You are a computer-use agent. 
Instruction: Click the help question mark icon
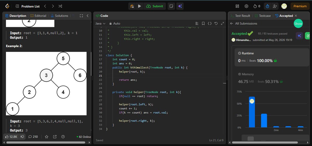[63, 136]
